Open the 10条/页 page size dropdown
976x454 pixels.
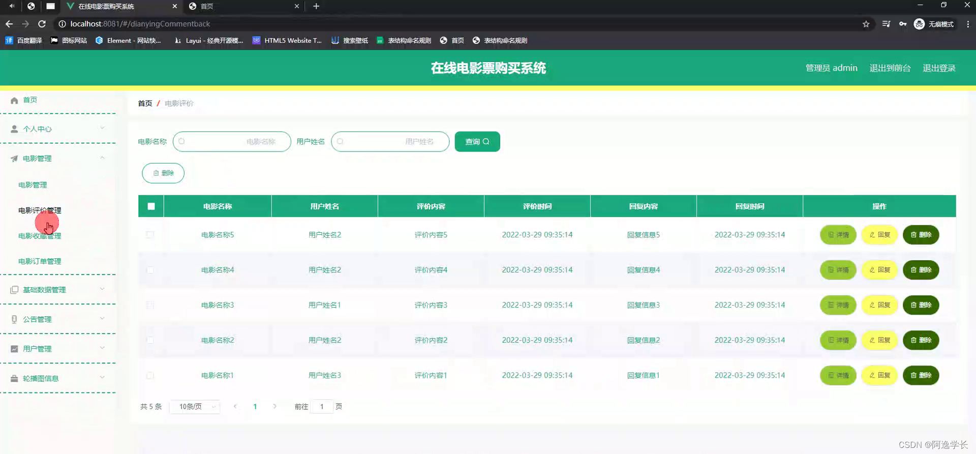pos(195,407)
